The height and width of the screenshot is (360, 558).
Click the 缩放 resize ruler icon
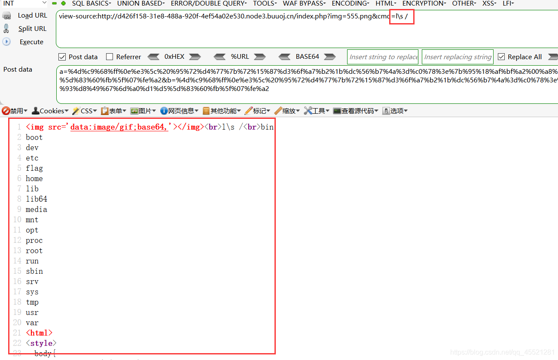[278, 111]
